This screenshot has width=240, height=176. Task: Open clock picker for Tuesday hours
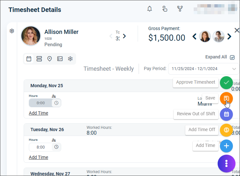coord(56,147)
